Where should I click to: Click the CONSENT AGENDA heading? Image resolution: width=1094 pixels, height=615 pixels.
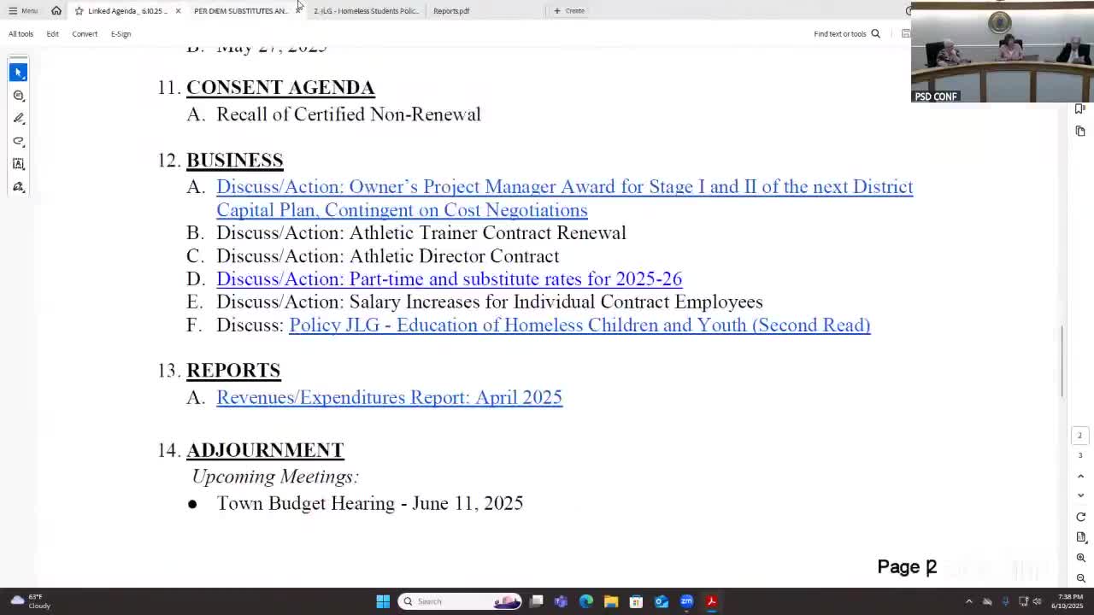click(x=280, y=87)
